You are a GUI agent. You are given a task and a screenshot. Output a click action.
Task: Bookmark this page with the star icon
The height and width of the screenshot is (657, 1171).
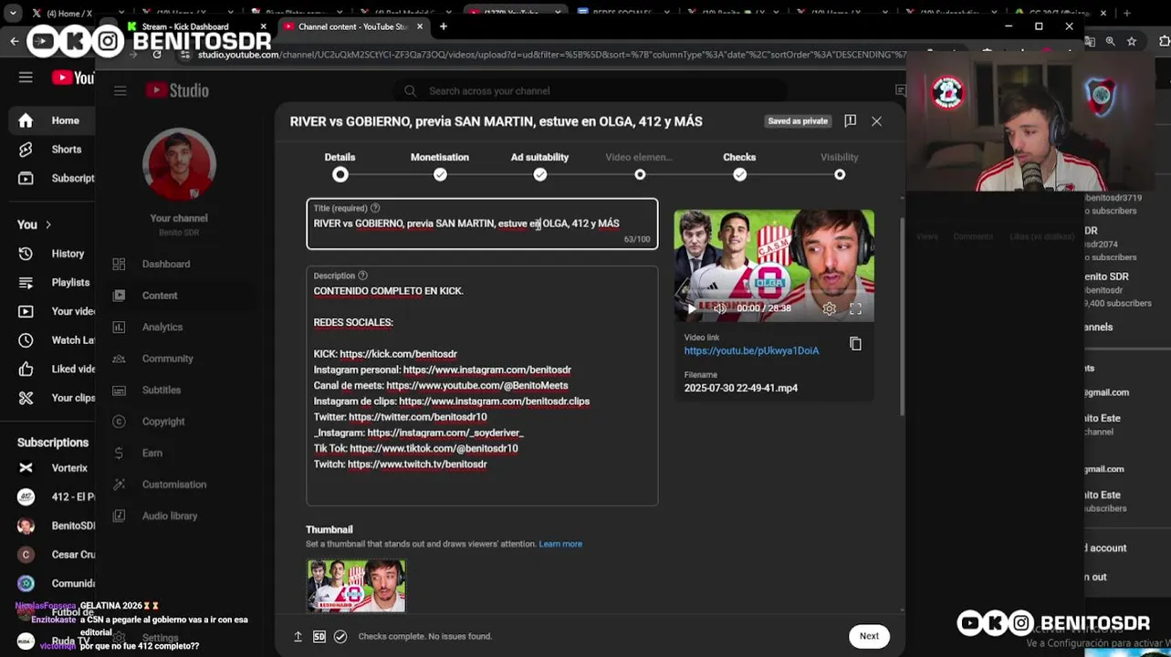pos(1132,41)
